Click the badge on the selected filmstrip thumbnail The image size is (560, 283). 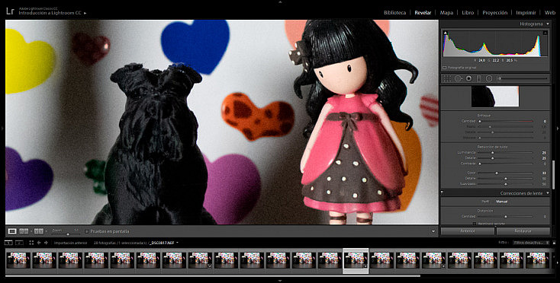click(x=365, y=266)
